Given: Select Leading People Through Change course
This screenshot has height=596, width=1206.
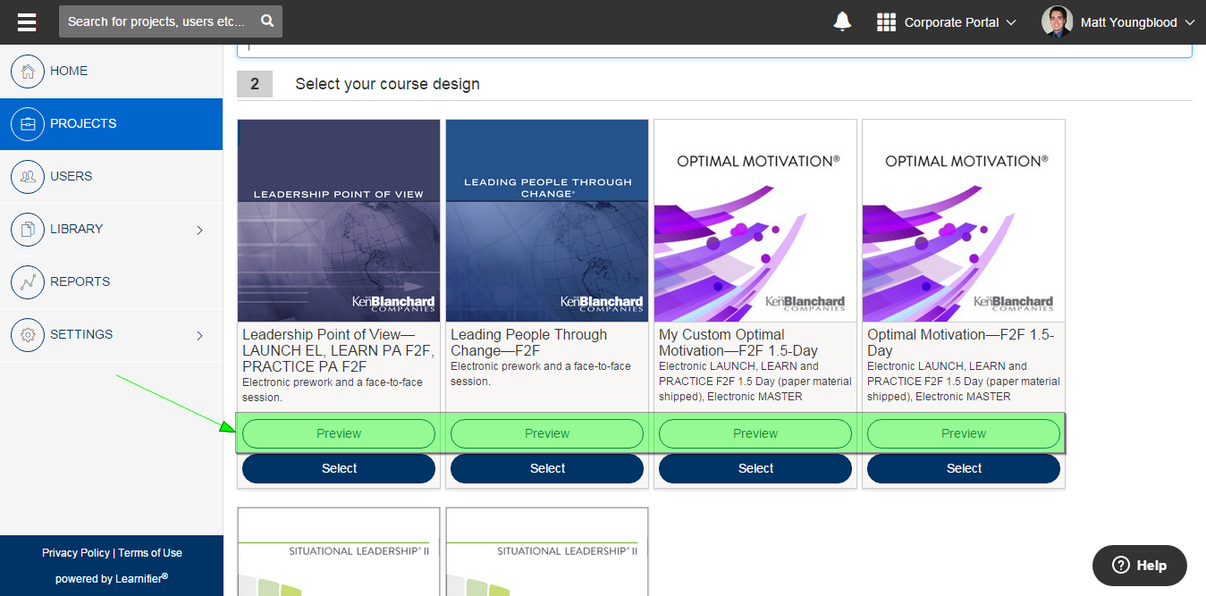Looking at the screenshot, I should (547, 468).
